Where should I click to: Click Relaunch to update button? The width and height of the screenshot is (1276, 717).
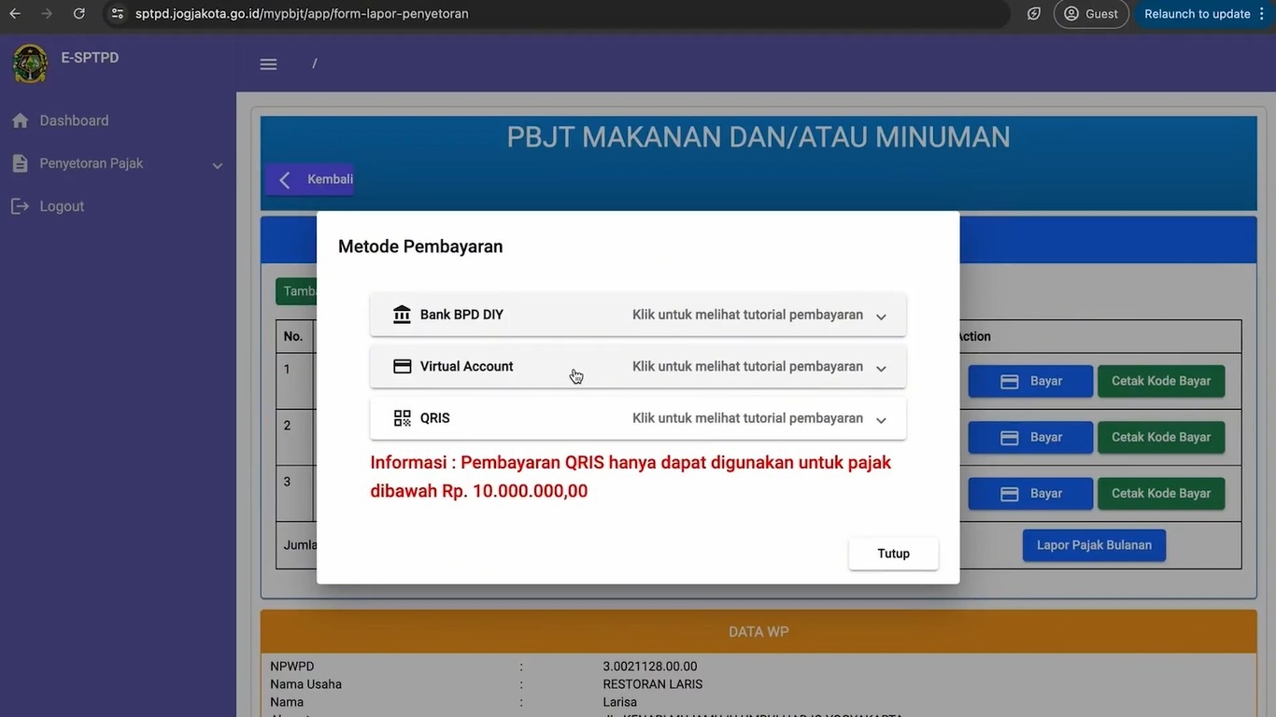(1197, 14)
